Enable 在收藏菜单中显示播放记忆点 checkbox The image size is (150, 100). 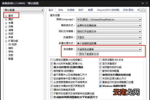pyautogui.click(x=52, y=79)
